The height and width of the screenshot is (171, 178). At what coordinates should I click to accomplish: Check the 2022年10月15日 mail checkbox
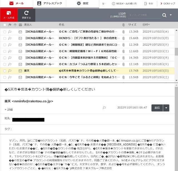tap(5, 77)
